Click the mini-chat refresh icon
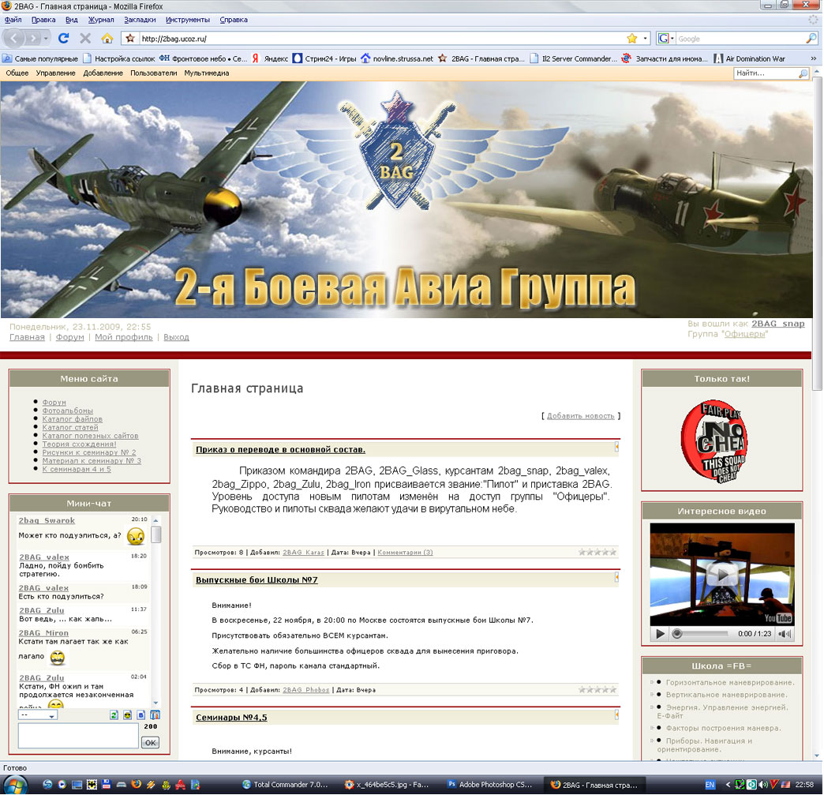This screenshot has height=795, width=824. click(x=114, y=714)
